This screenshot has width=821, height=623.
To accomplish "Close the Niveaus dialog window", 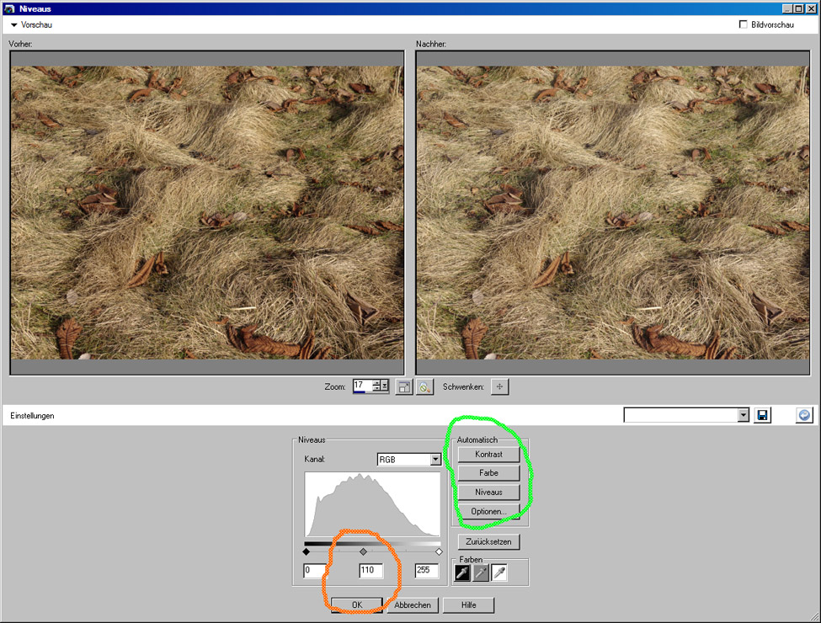I will tap(809, 8).
